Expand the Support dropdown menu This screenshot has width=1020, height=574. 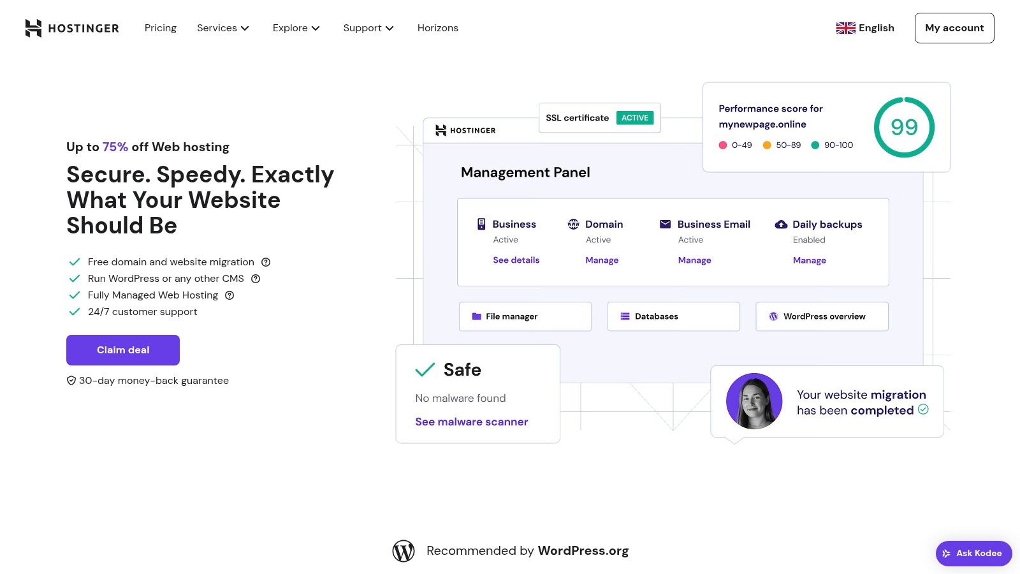pyautogui.click(x=368, y=28)
